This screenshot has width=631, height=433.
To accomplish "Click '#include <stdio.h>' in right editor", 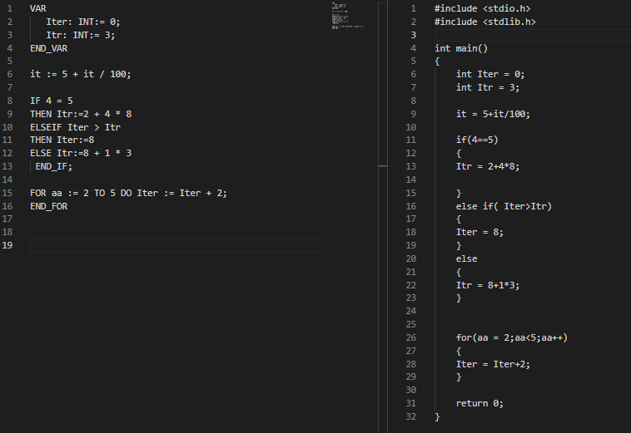I will [483, 8].
